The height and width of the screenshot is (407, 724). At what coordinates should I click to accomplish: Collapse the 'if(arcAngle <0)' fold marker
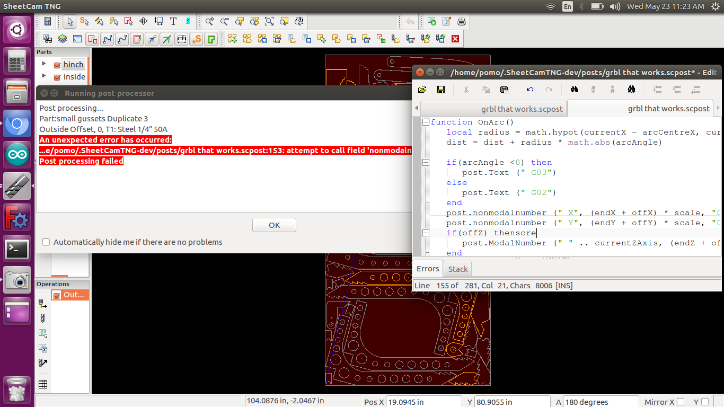(x=426, y=163)
